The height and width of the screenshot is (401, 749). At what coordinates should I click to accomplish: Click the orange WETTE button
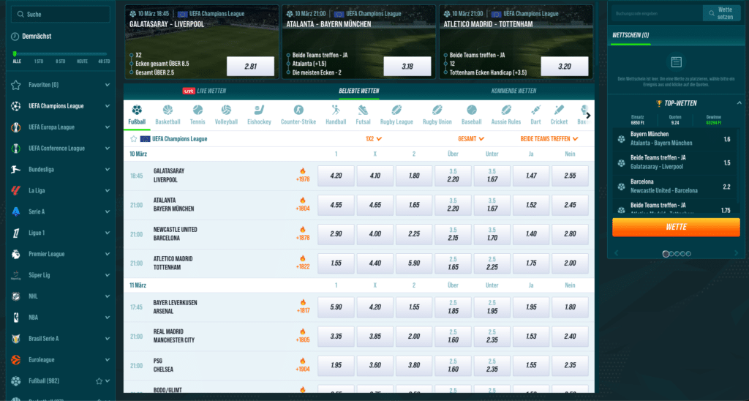(x=676, y=228)
